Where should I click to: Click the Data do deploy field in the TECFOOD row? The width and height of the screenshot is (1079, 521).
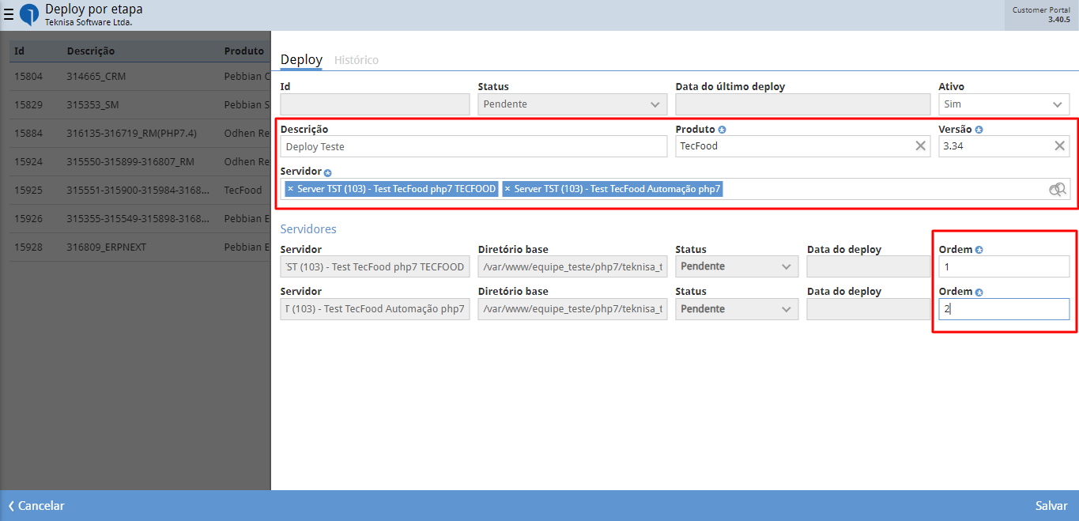[x=869, y=266]
